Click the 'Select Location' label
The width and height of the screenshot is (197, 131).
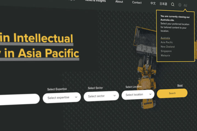[134, 87]
